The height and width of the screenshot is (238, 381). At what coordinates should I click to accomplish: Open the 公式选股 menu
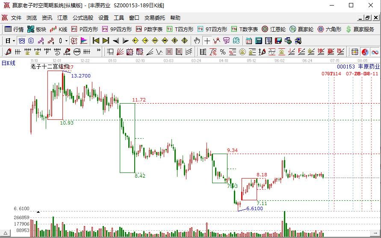(83, 18)
